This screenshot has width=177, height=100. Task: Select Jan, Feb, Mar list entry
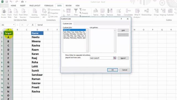click(74, 36)
